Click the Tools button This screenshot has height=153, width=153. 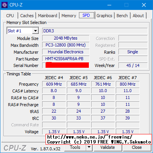[x=75, y=147]
